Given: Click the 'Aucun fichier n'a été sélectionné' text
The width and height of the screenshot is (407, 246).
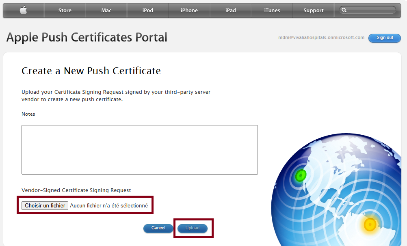Looking at the screenshot, I should coord(109,205).
